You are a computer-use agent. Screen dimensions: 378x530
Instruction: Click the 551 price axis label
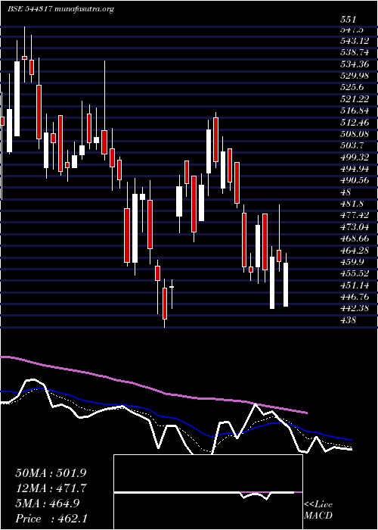click(x=349, y=20)
